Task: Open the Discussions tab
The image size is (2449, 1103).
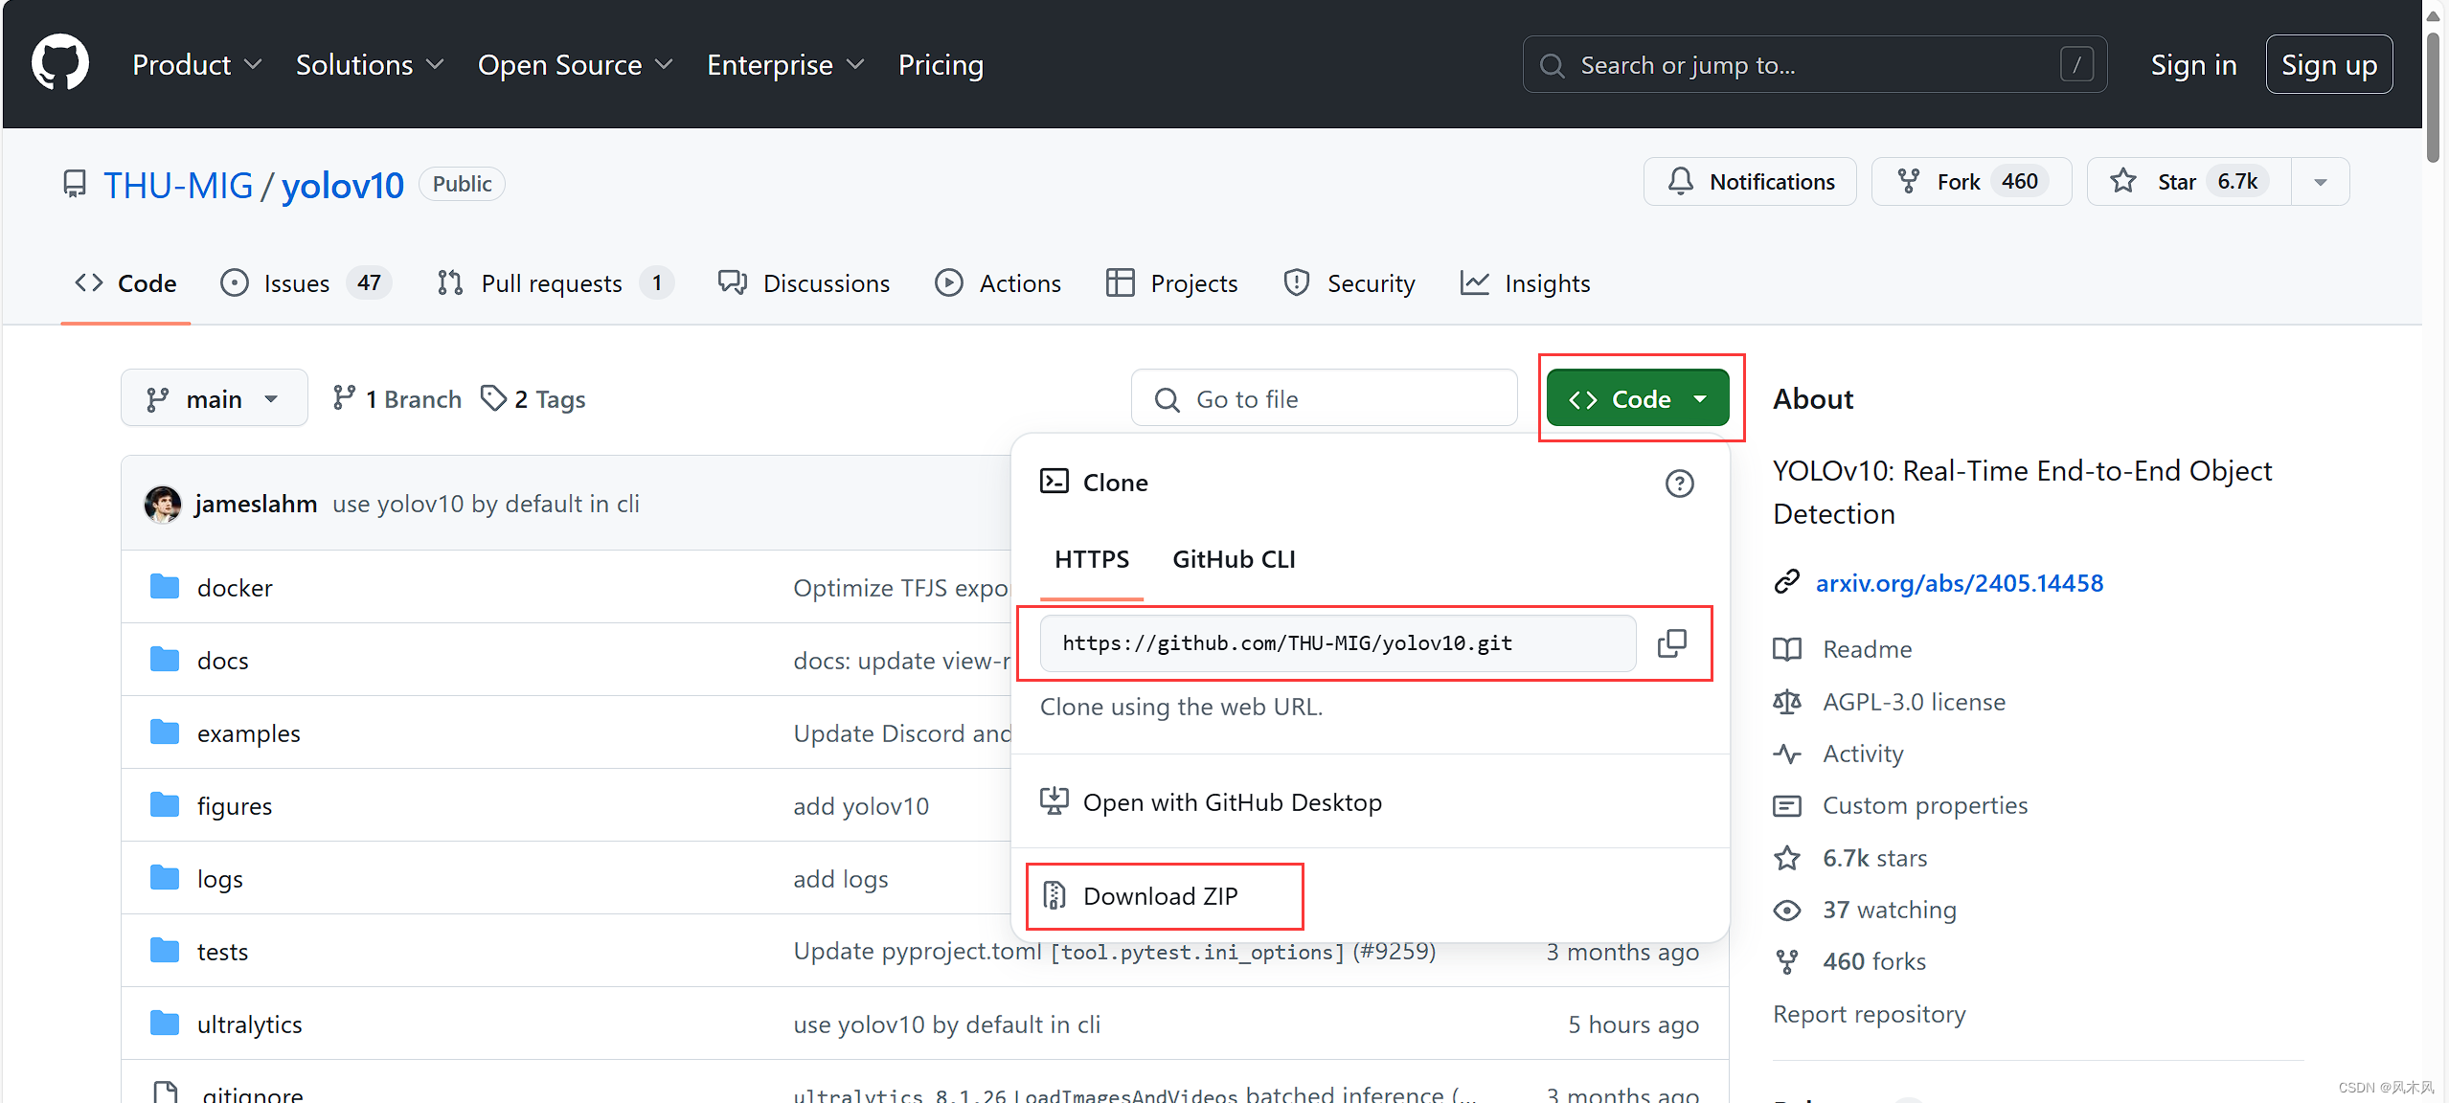Action: click(804, 283)
